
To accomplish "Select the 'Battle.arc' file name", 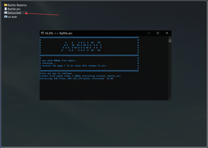I will (x=14, y=9).
